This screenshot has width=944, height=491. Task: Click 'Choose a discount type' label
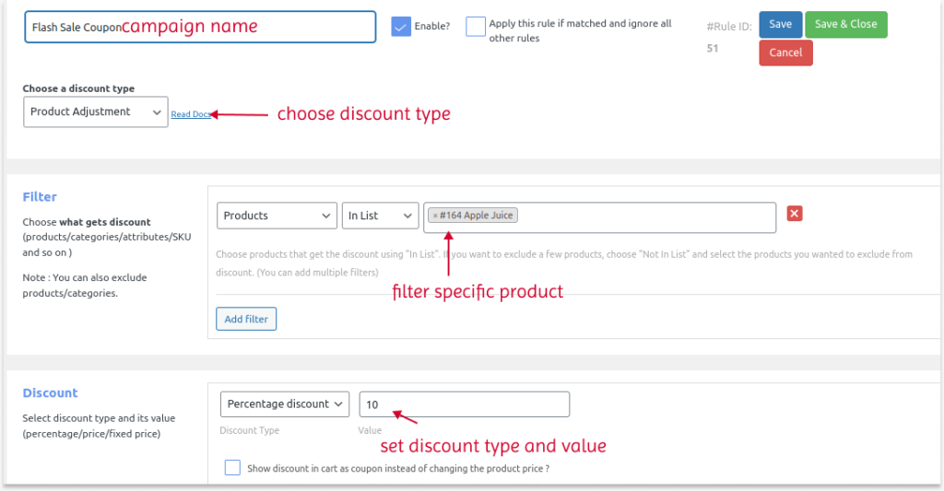pos(79,88)
